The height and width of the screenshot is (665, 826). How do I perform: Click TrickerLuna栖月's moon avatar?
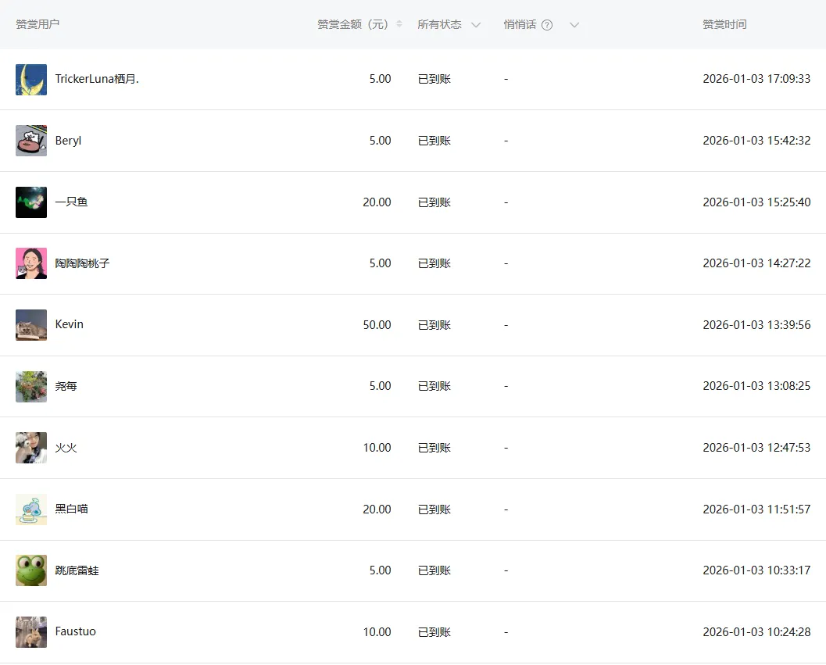point(31,80)
